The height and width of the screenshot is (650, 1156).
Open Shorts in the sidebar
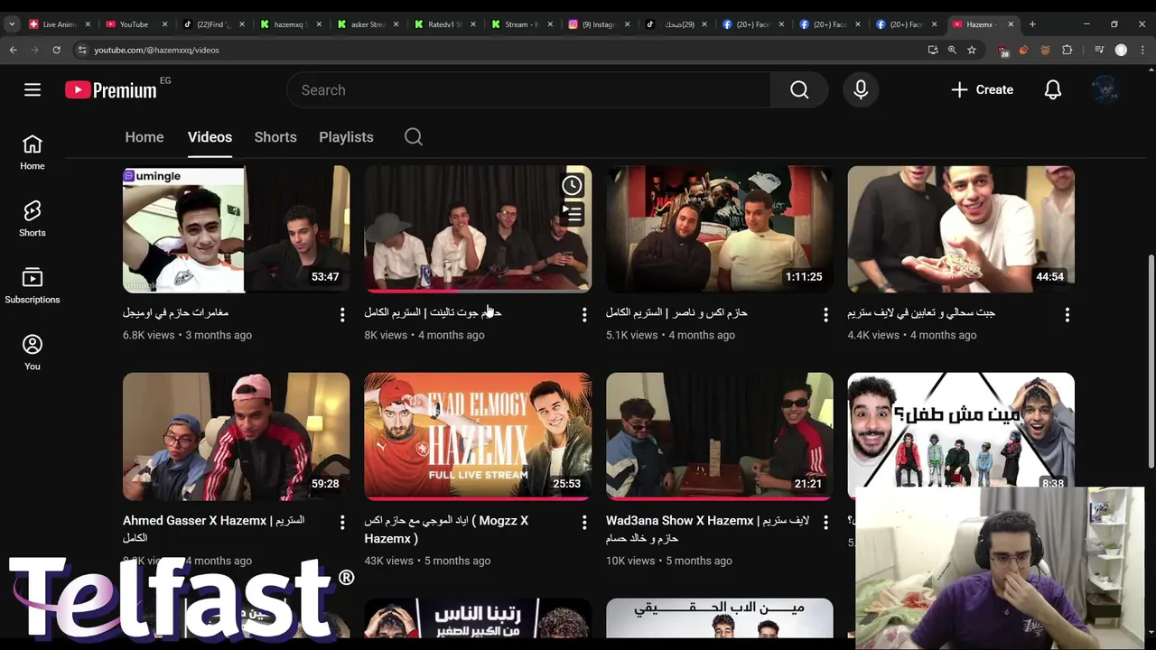click(x=33, y=219)
